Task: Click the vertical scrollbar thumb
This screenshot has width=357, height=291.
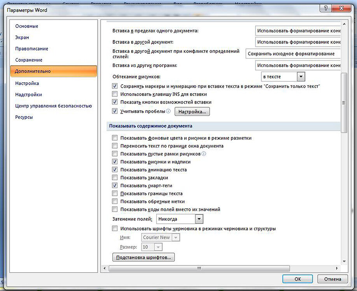Action: (x=344, y=103)
